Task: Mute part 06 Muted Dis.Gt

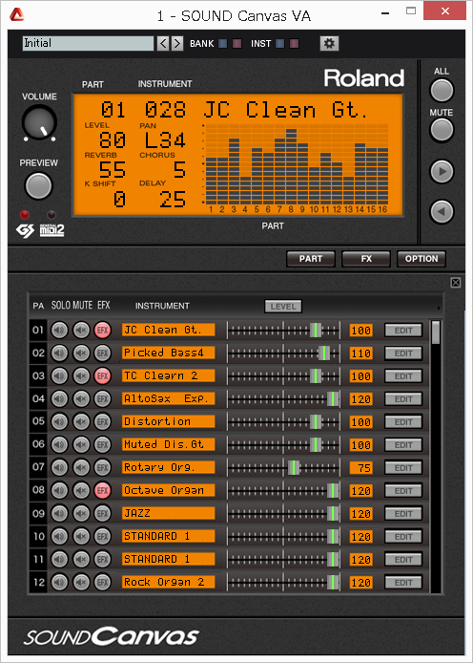Action: coord(81,444)
